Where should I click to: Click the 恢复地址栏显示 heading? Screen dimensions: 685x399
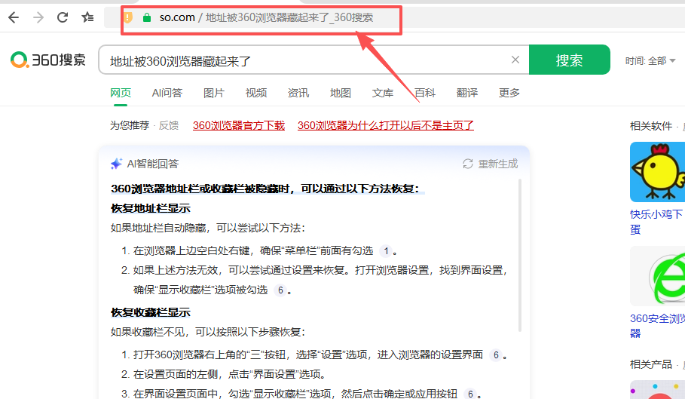point(151,208)
